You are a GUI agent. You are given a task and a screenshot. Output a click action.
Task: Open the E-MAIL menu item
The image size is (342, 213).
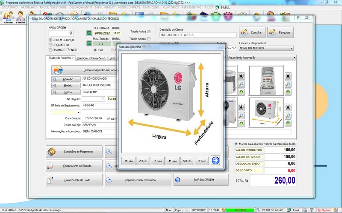pos(224,8)
